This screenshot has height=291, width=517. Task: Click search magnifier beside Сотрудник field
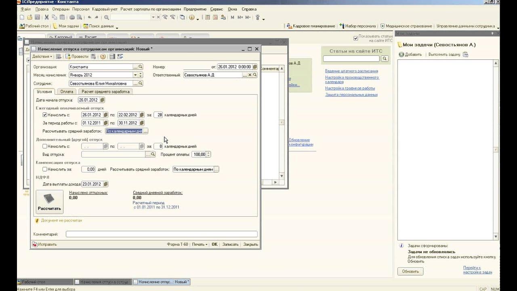click(141, 83)
